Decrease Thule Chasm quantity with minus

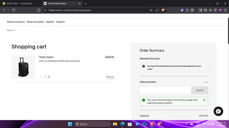click(x=41, y=77)
